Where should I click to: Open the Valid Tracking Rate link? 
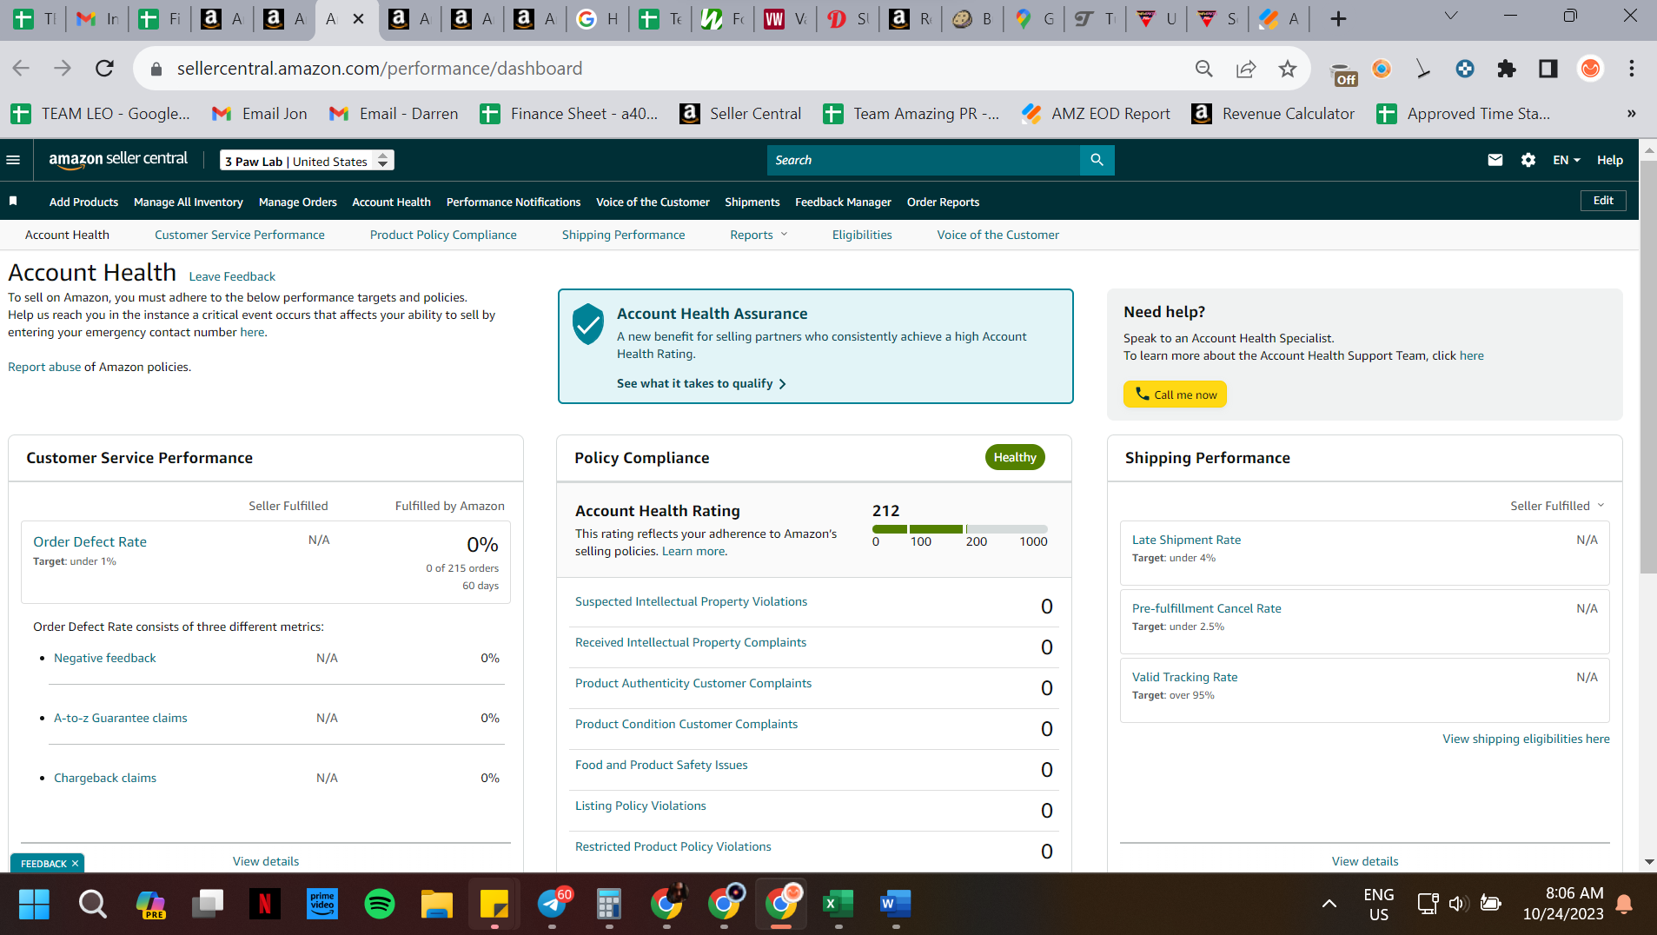click(1184, 677)
